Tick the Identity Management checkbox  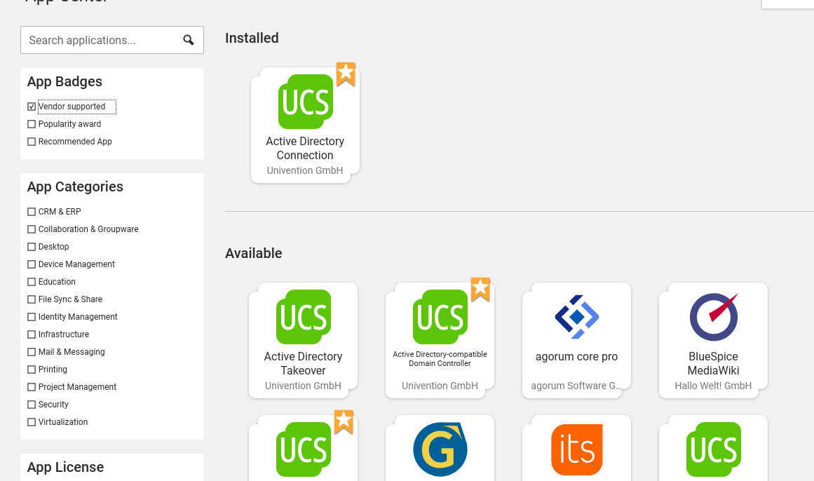point(32,317)
